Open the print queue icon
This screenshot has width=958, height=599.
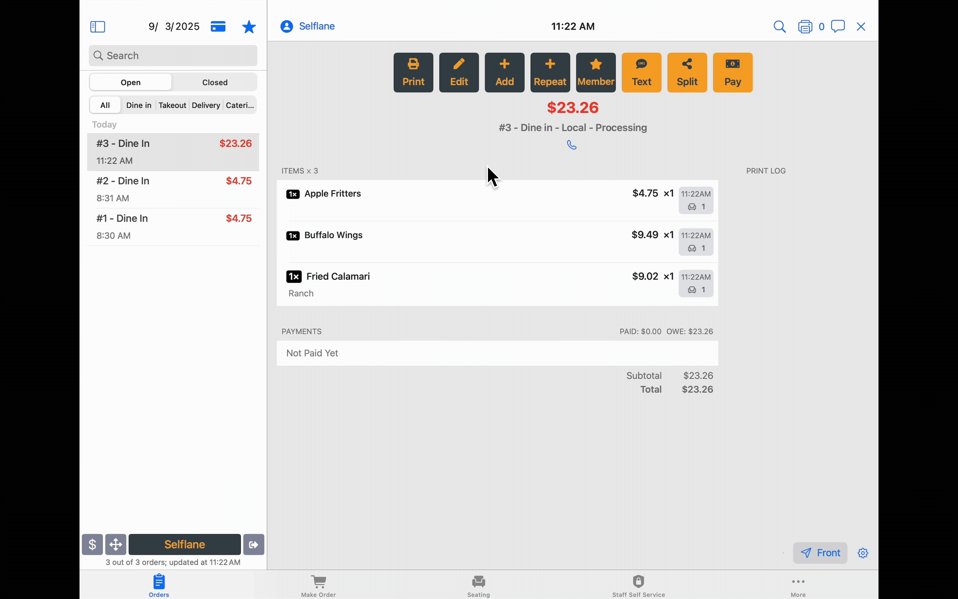click(805, 27)
